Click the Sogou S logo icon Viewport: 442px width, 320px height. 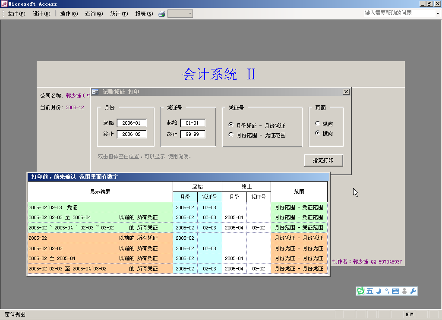(x=360, y=291)
